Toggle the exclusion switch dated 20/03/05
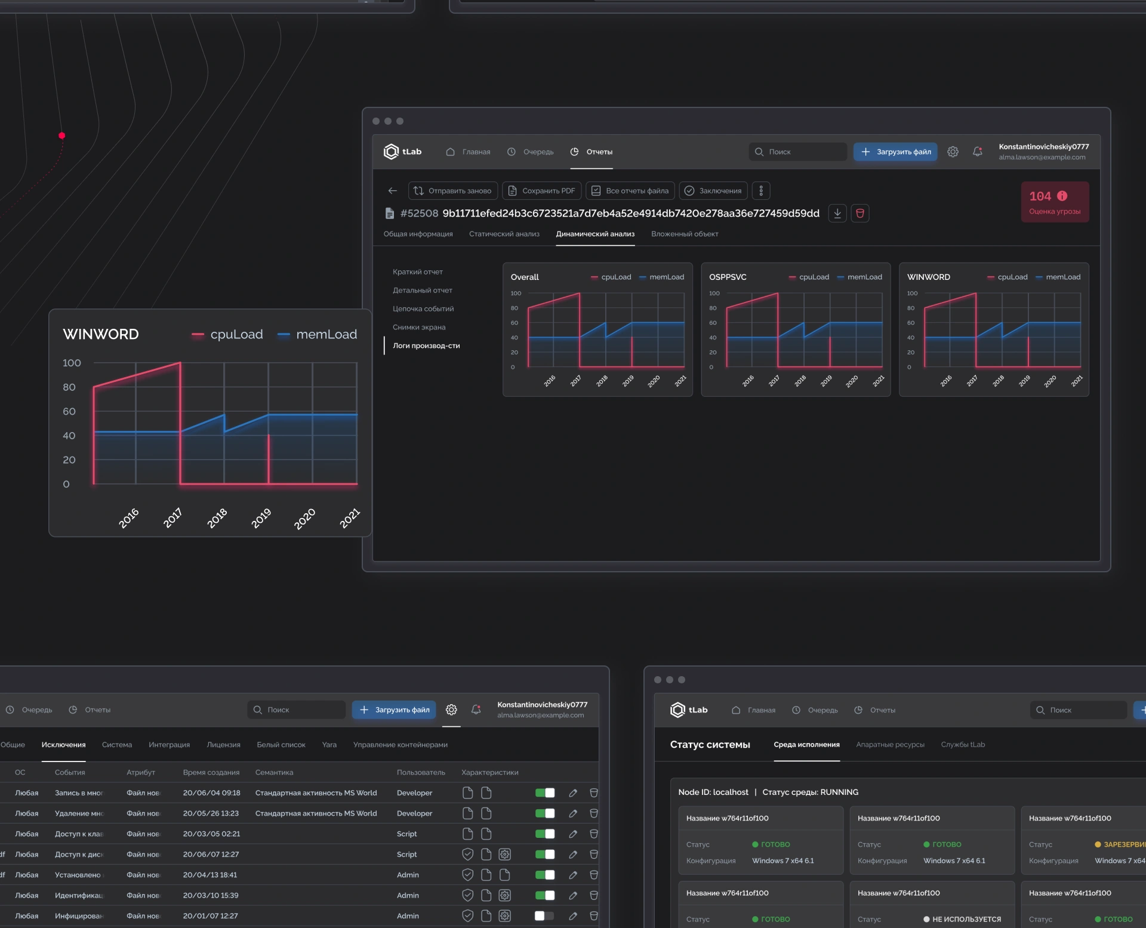The image size is (1146, 928). click(x=544, y=834)
